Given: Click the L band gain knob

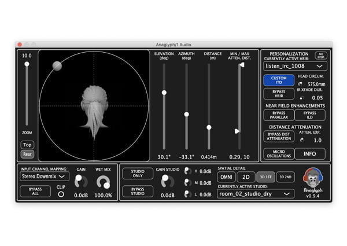Looking at the screenshot, I should pos(187,194).
